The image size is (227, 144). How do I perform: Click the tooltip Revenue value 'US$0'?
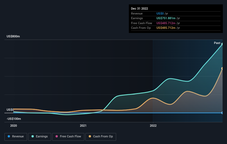[160, 13]
